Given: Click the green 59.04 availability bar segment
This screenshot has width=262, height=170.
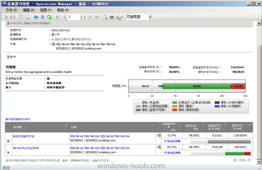Looking at the screenshot, I should (x=197, y=86).
